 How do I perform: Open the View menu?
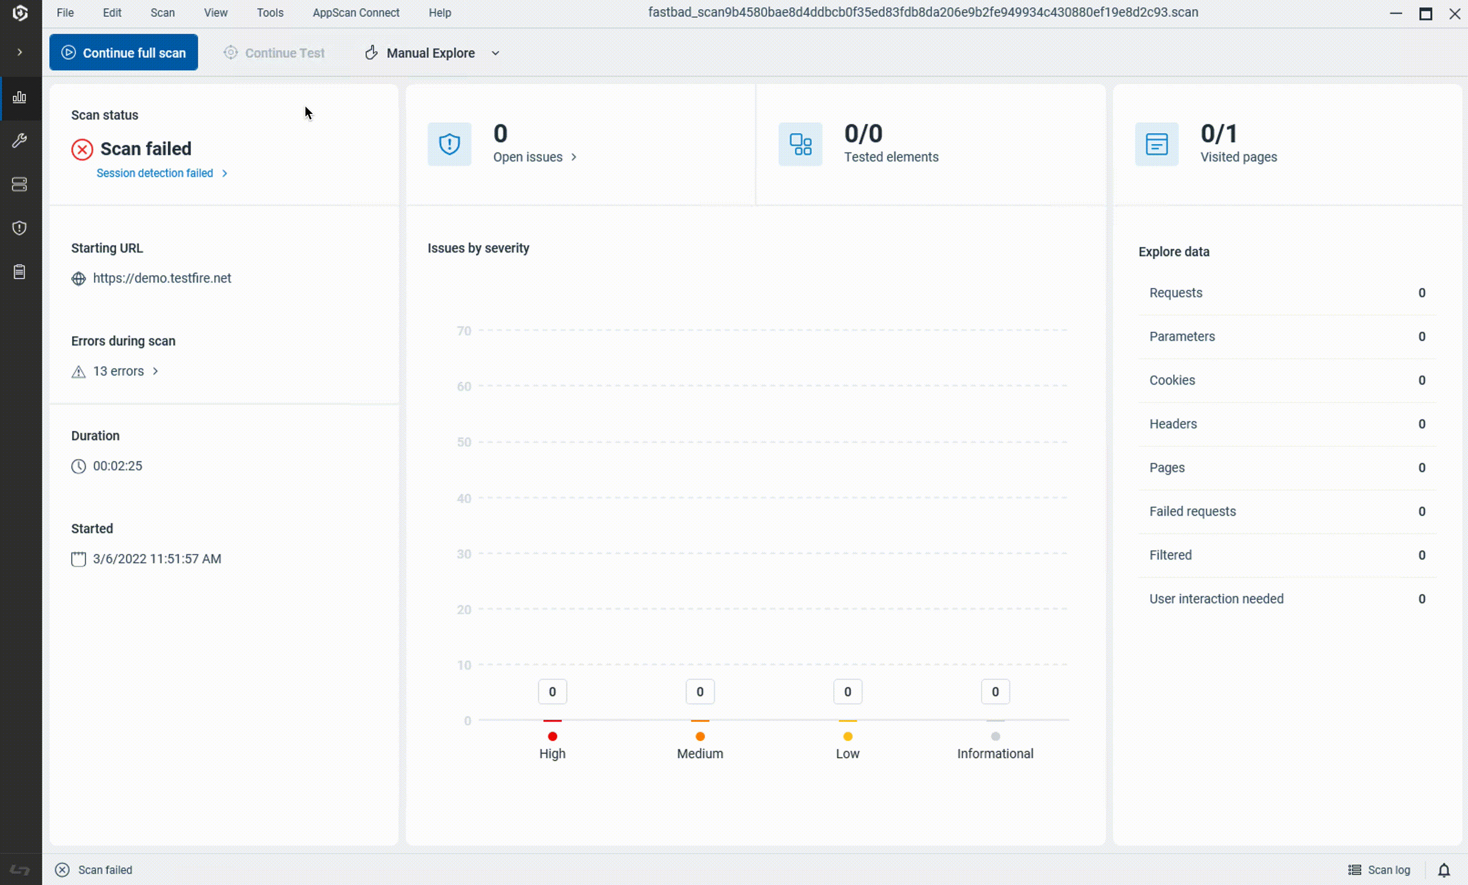[x=216, y=12]
